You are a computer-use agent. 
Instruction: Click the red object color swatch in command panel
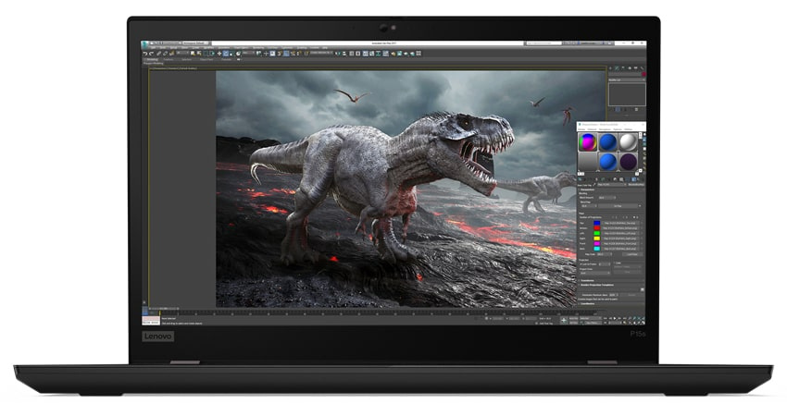tap(644, 74)
